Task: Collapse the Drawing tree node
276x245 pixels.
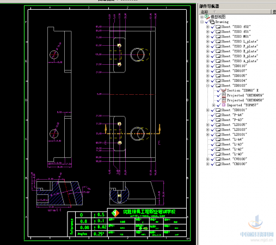Action: 202,22
